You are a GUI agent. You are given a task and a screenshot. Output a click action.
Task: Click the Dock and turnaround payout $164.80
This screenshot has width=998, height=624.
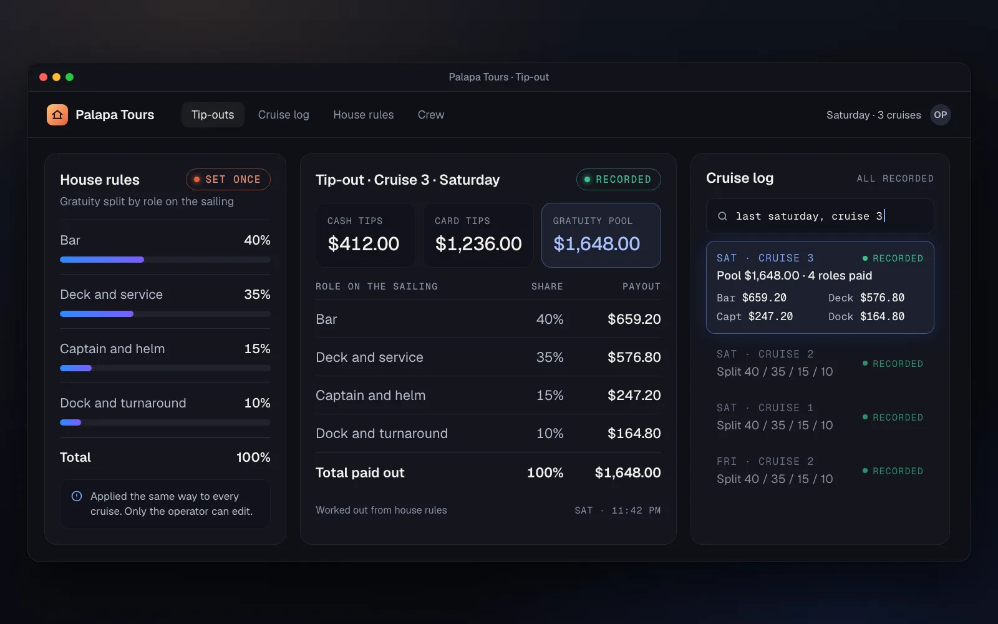[x=634, y=433]
